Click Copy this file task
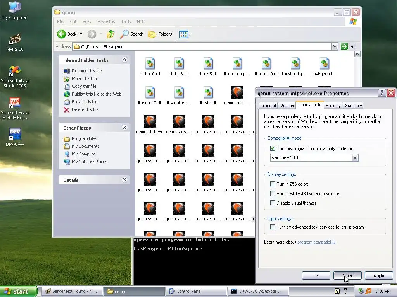 tap(84, 86)
